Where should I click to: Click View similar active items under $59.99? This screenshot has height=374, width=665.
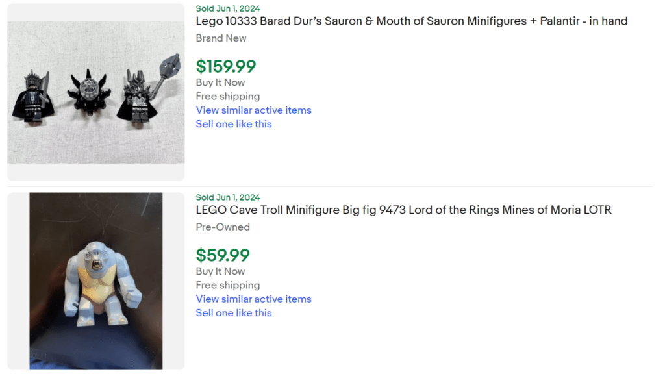pyautogui.click(x=253, y=299)
